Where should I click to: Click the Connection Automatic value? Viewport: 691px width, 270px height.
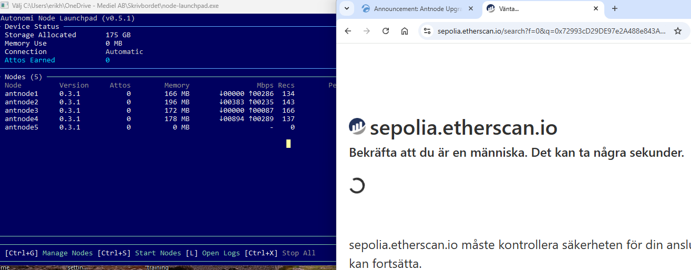[x=125, y=51]
